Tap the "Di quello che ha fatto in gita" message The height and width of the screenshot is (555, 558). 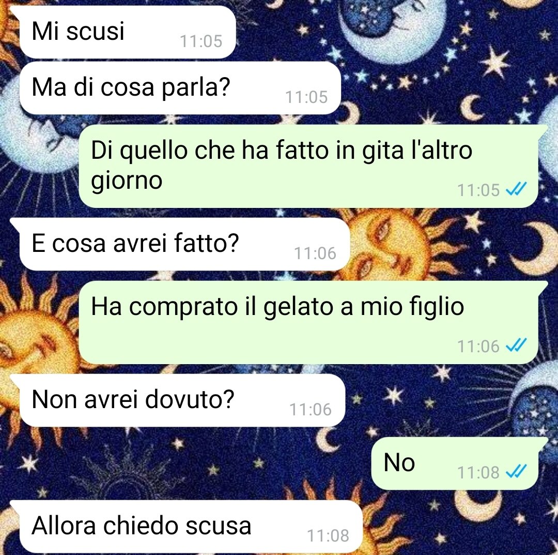309,166
